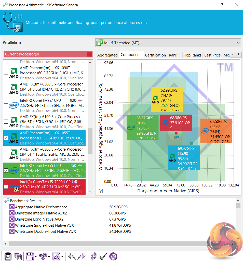Screen dimensions: 243x261
Task: Tick the AMD FX-6100 checkbox
Action: [6, 122]
